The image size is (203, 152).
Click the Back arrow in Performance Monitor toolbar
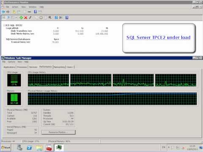point(3,12)
